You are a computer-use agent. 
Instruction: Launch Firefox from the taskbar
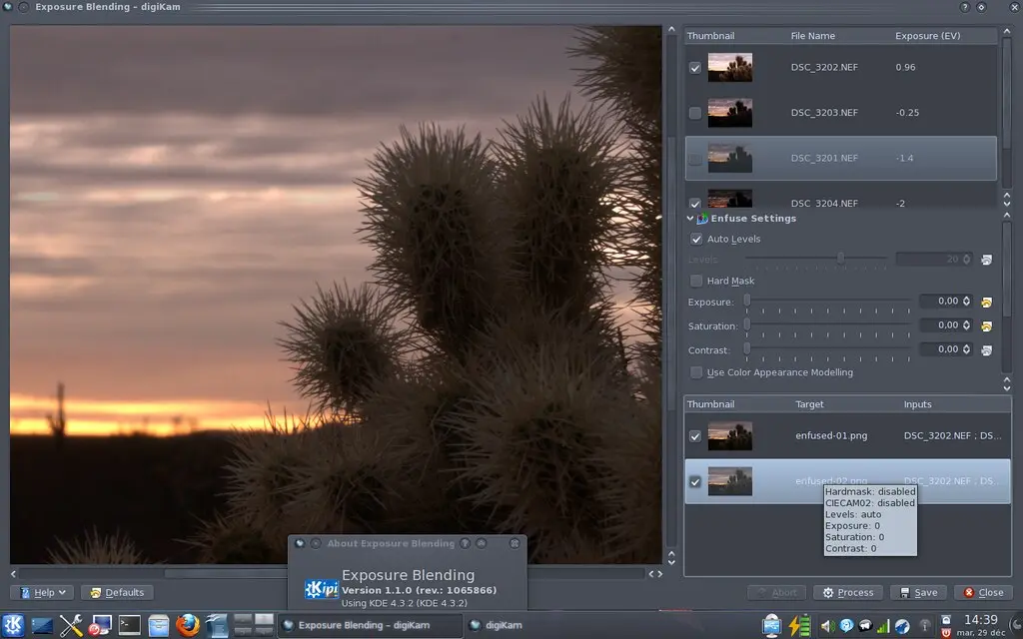click(x=188, y=625)
